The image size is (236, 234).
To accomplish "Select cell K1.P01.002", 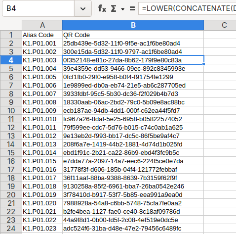I will point(42,52).
